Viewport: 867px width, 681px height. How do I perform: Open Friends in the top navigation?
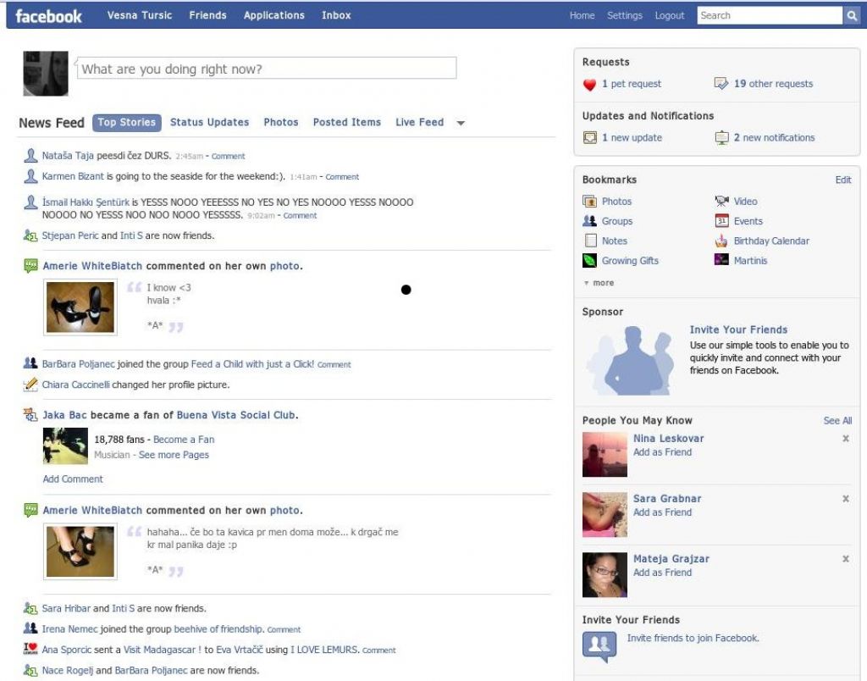tap(208, 15)
